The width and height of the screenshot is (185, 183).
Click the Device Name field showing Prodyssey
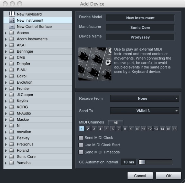tap(140, 37)
